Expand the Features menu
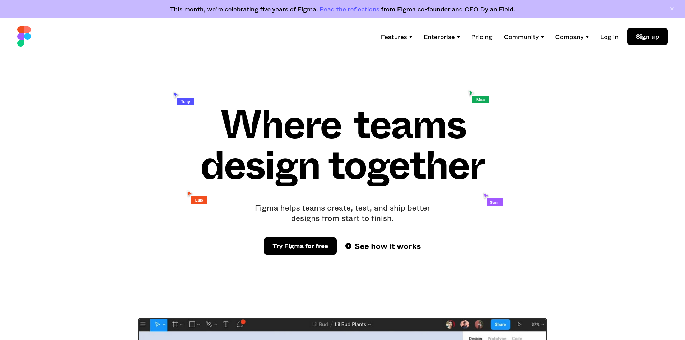 396,37
